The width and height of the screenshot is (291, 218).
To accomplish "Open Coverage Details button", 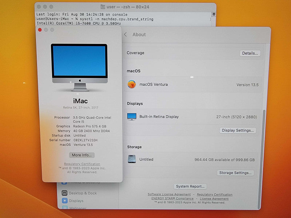I will point(250,53).
